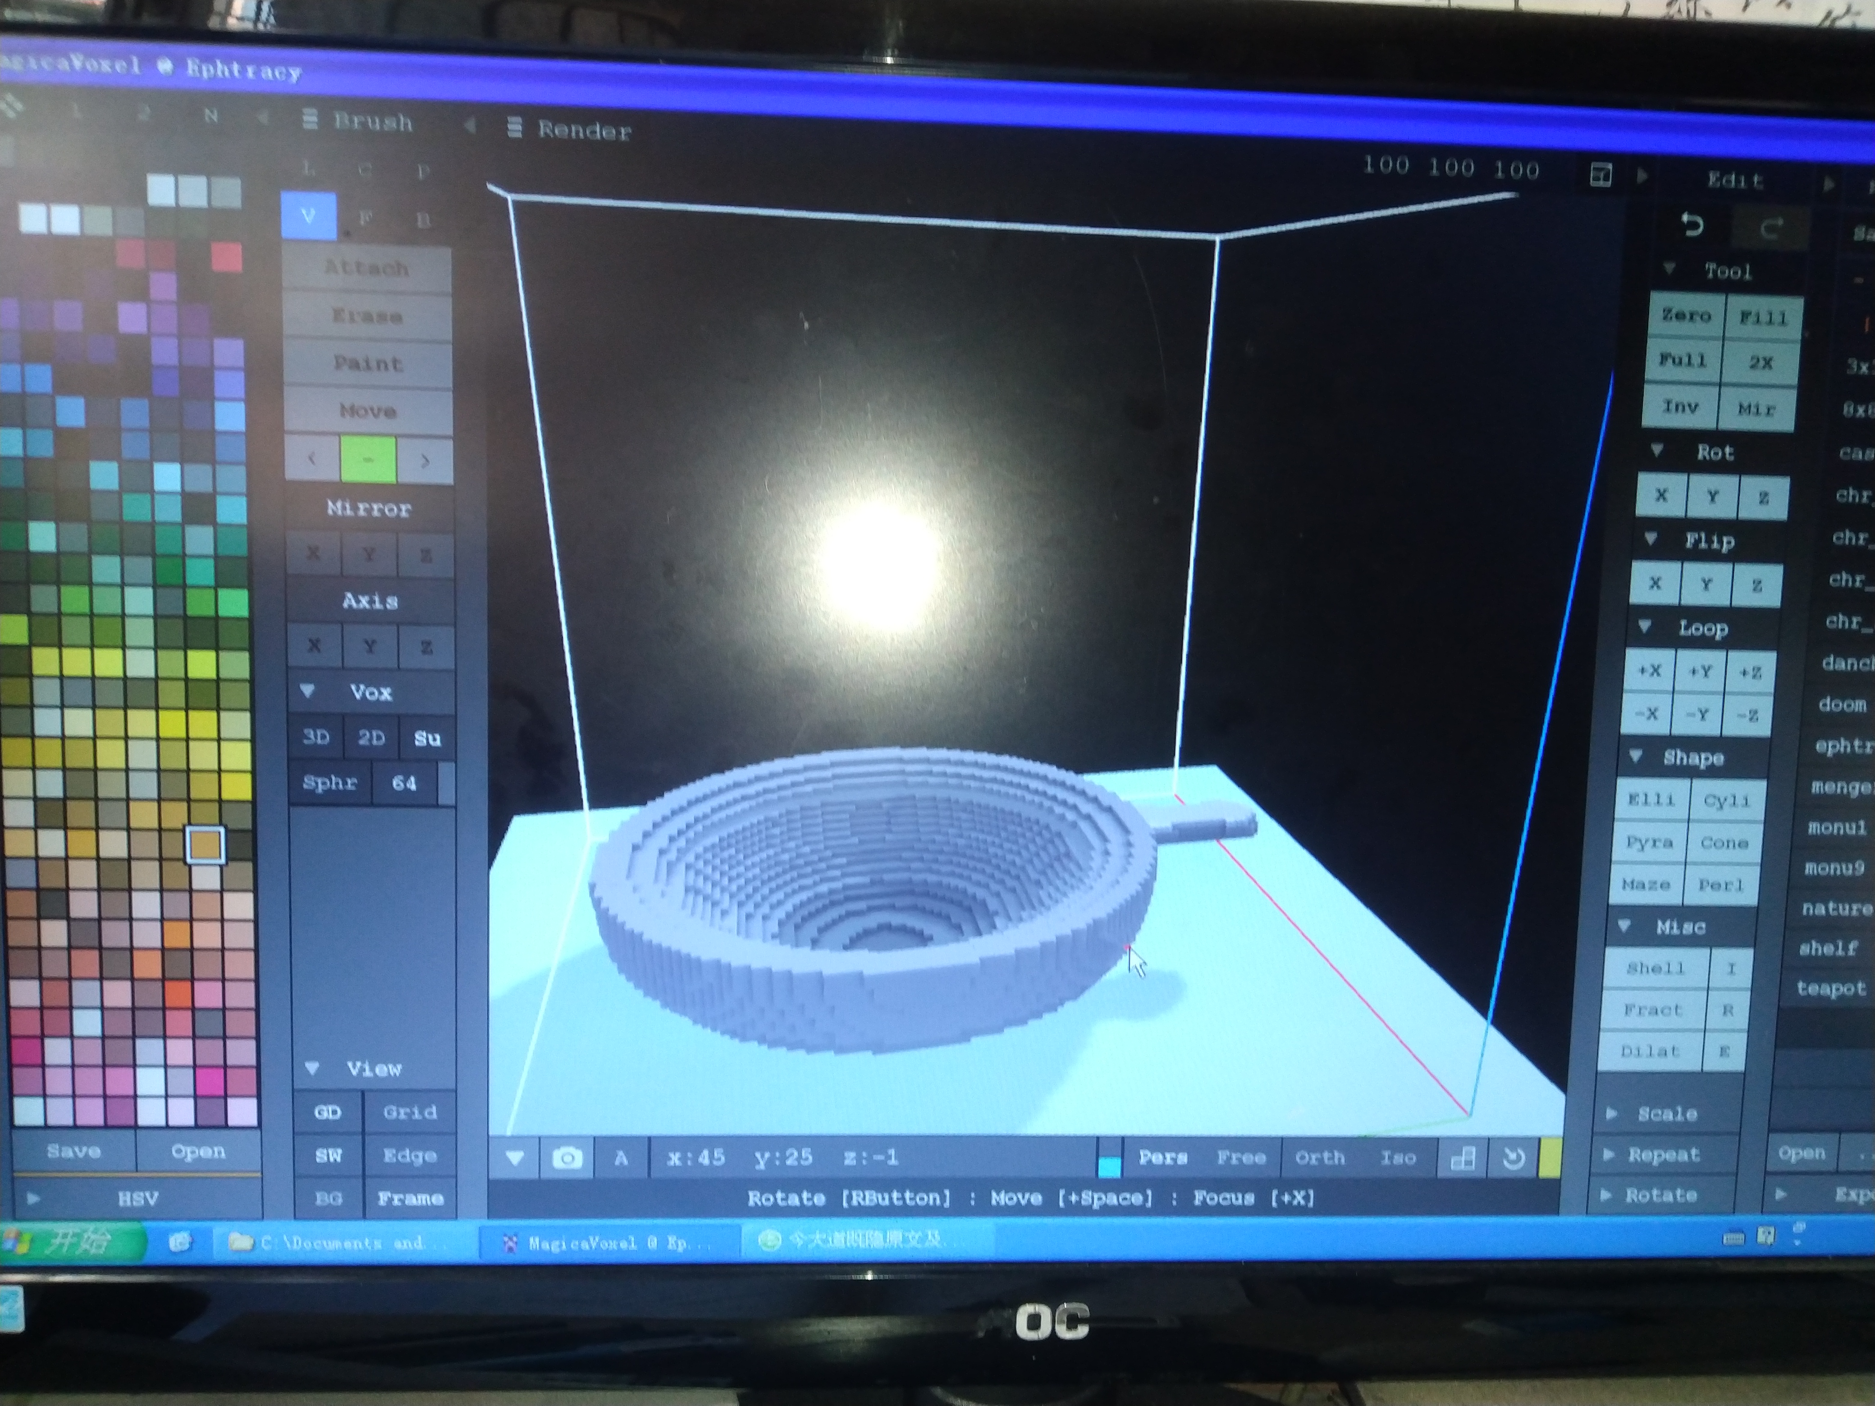Pick the highlighted tan palette swatch
This screenshot has height=1406, width=1875.
(x=205, y=844)
